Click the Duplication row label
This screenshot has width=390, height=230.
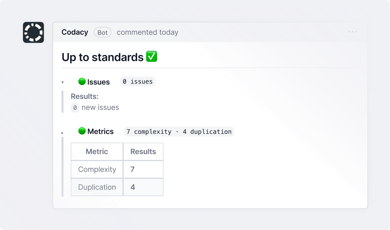coord(97,187)
